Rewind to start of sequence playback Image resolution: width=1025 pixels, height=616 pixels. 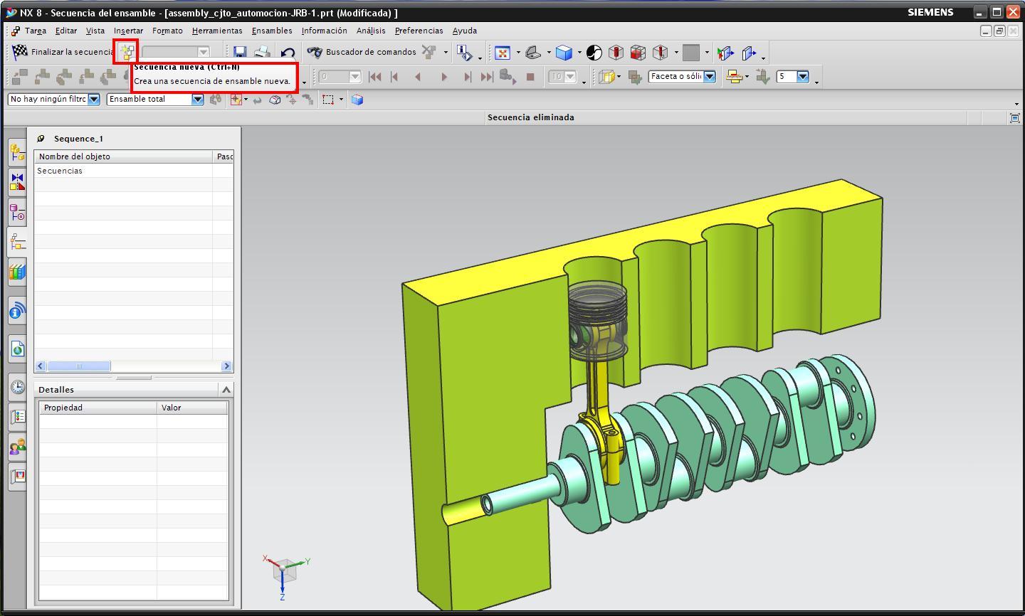[x=375, y=77]
